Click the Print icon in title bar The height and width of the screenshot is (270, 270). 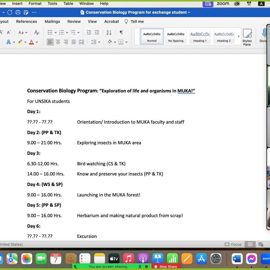pyautogui.click(x=18, y=12)
